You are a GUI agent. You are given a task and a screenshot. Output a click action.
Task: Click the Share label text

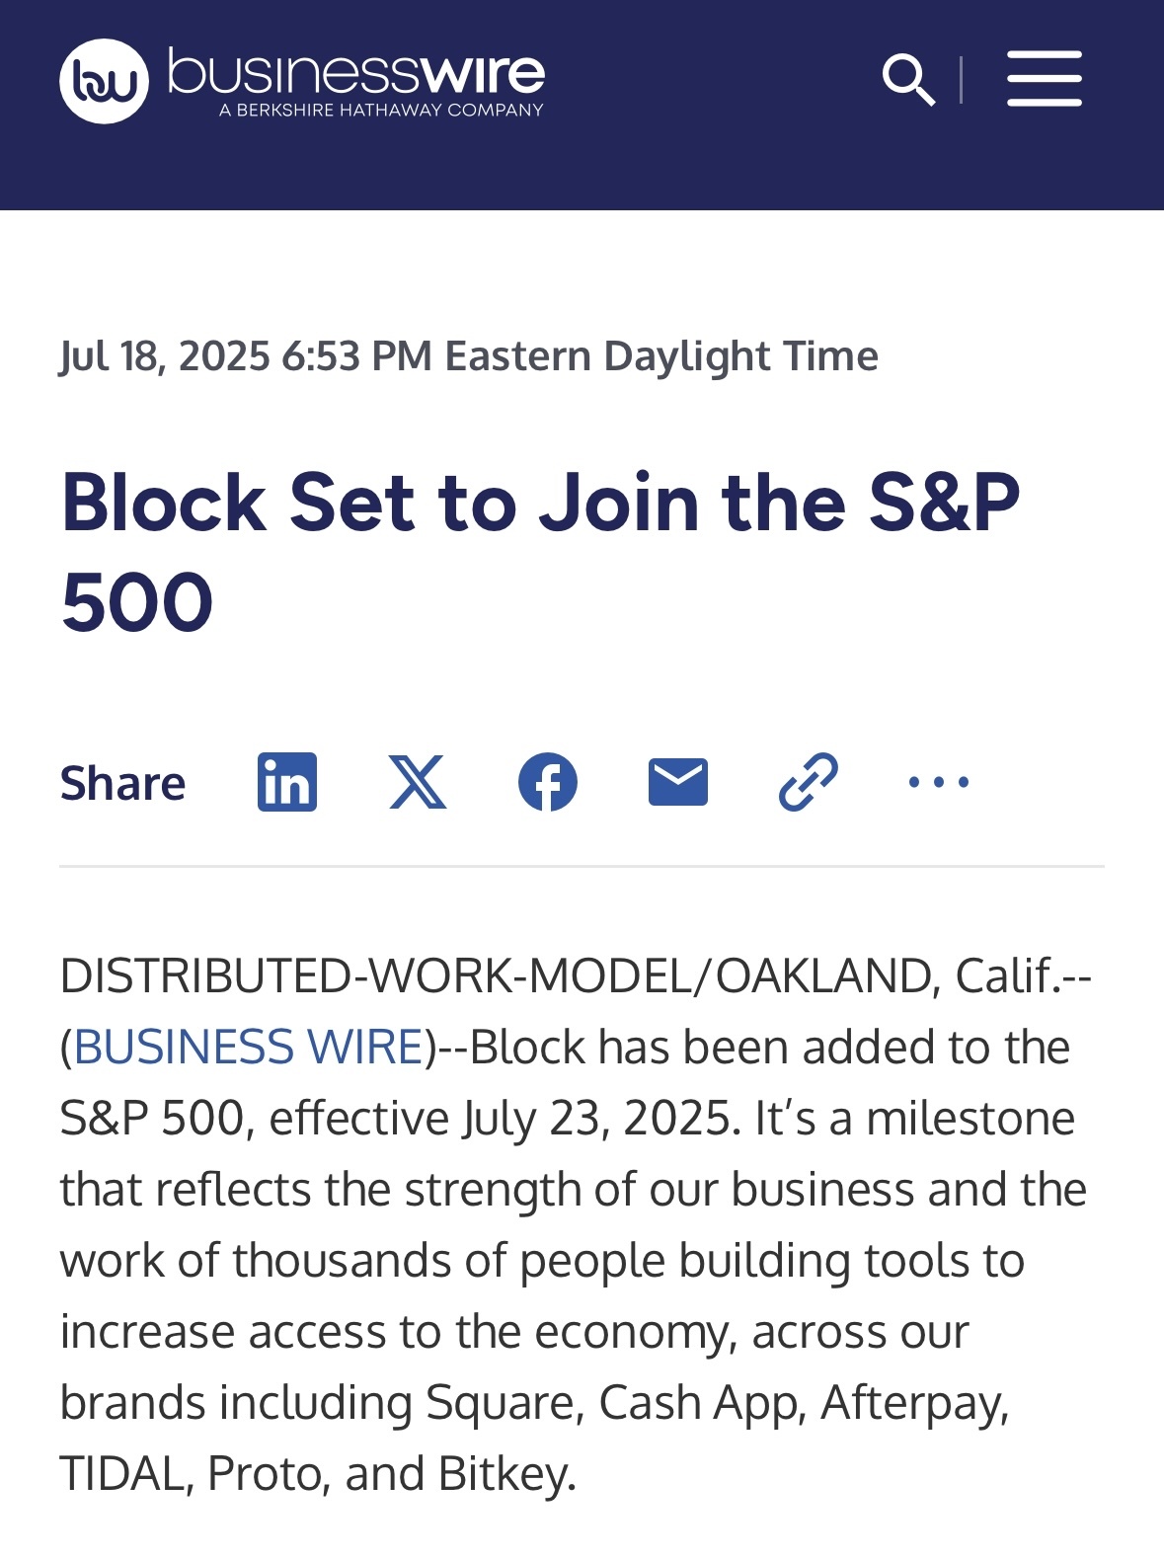point(122,783)
